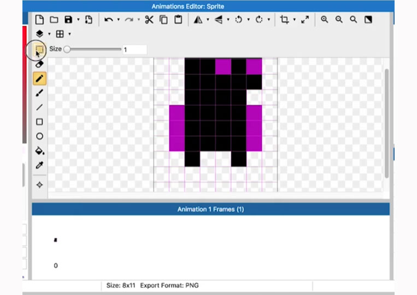417x295 pixels.
Task: Copy the selection
Action: coord(163,20)
